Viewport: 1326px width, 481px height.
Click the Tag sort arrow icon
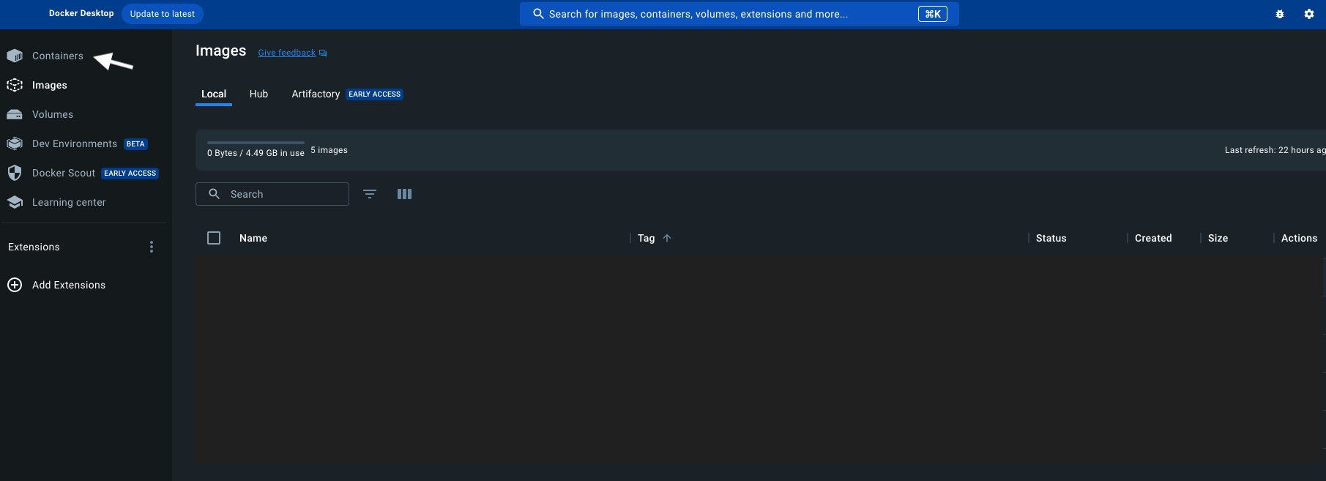tap(667, 239)
